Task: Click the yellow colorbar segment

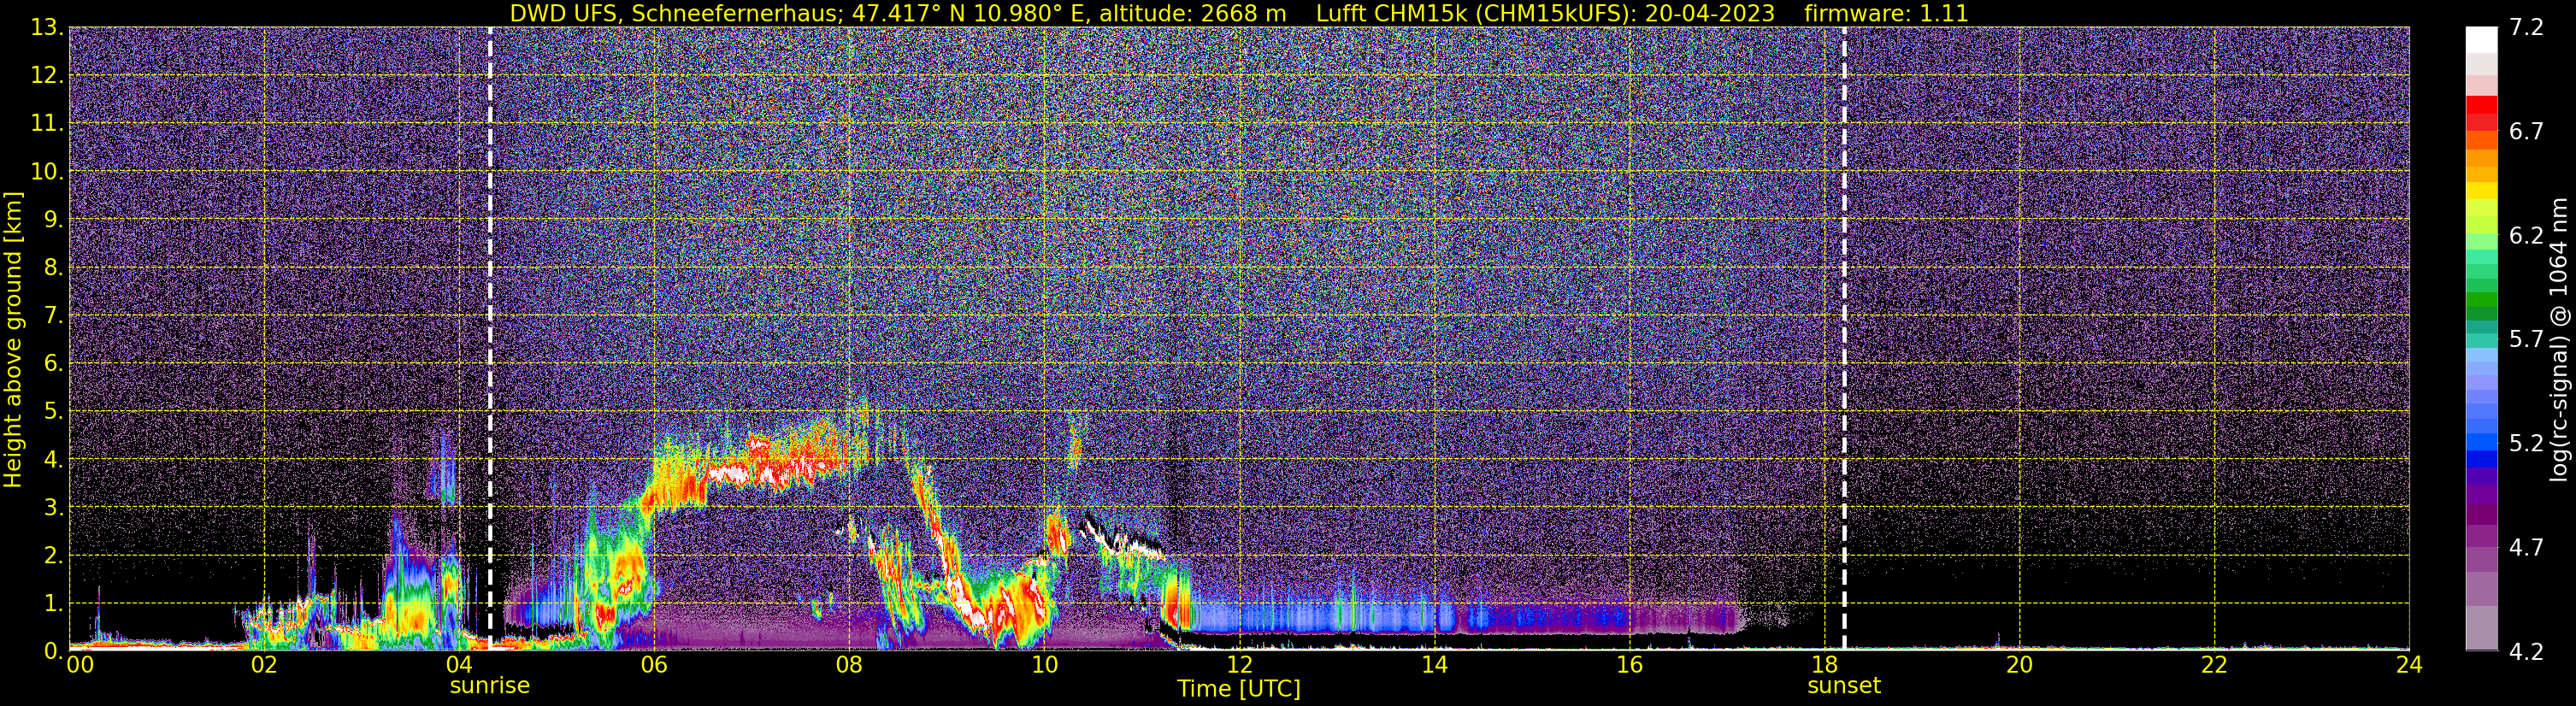Action: 2481,191
